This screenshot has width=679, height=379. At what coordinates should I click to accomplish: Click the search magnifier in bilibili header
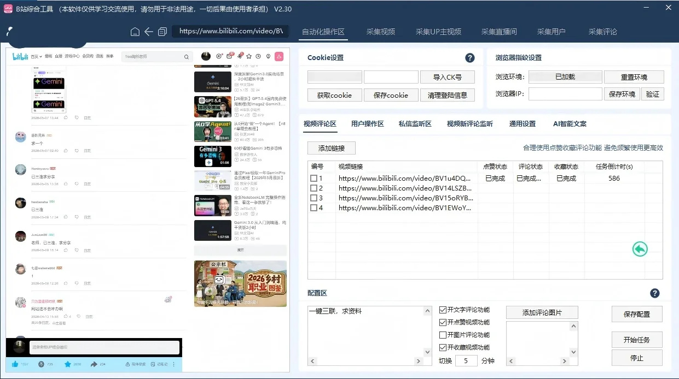click(x=187, y=57)
